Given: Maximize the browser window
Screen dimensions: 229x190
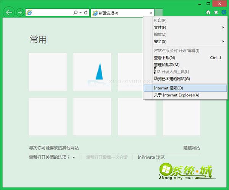Looking at the screenshot, I should (208, 4).
